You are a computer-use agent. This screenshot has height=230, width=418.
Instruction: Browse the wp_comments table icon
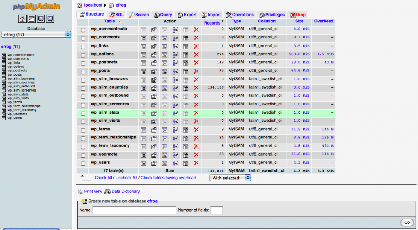coord(143,38)
